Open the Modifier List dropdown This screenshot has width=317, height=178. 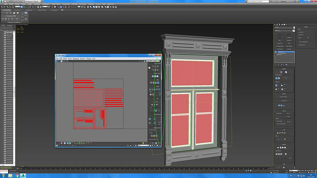(x=285, y=31)
